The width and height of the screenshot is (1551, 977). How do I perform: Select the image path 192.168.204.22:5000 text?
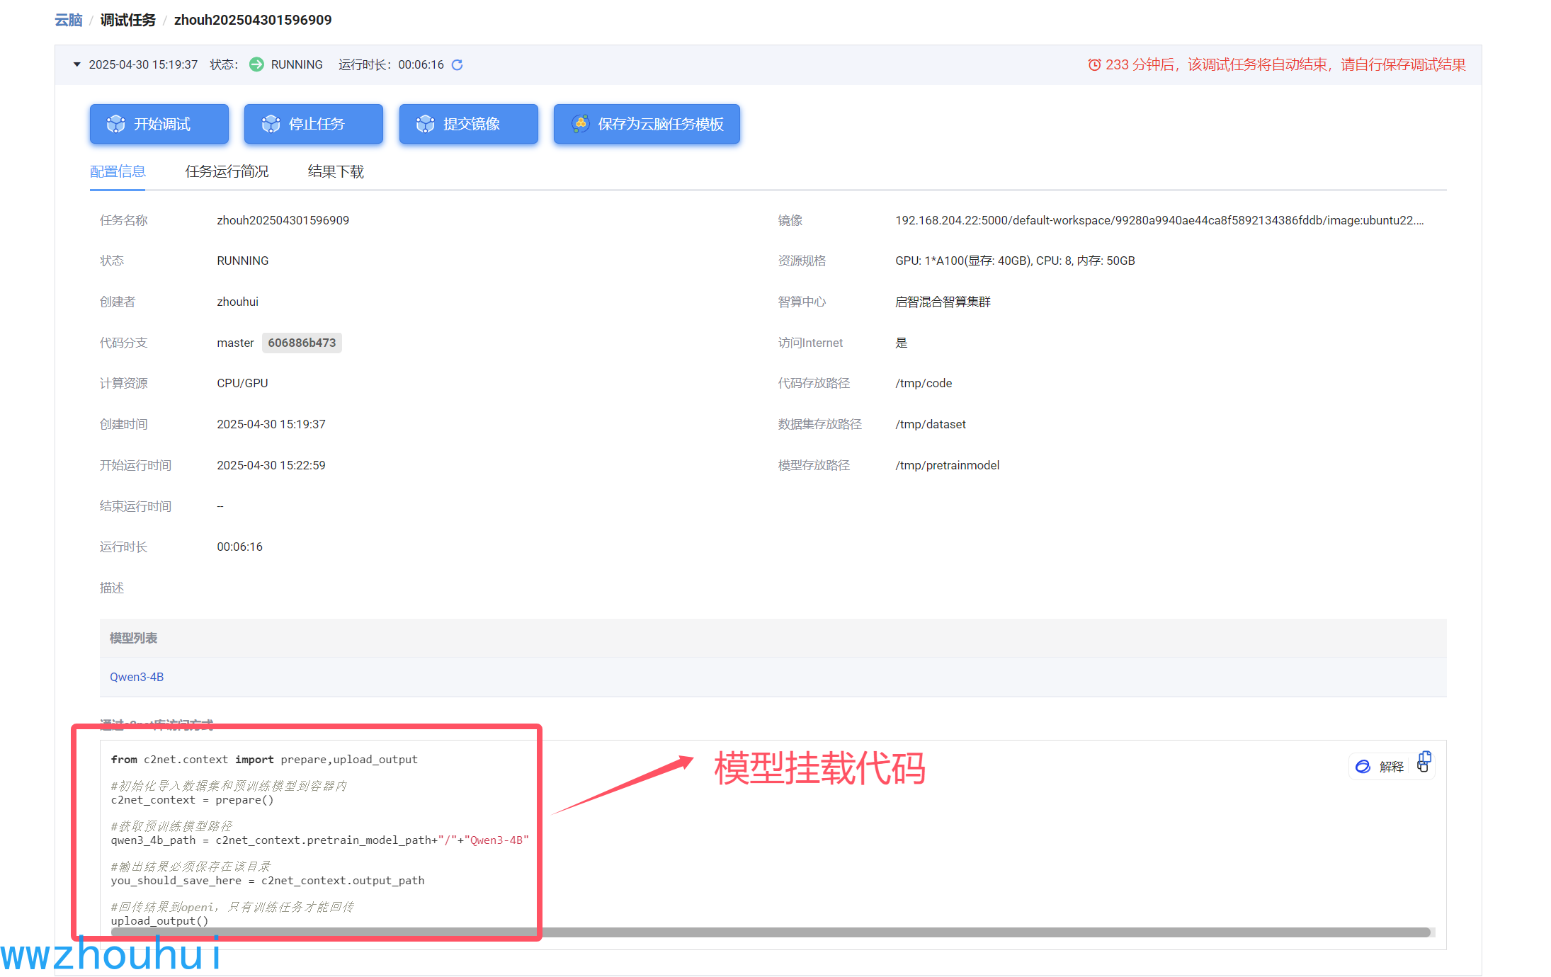coord(1159,220)
